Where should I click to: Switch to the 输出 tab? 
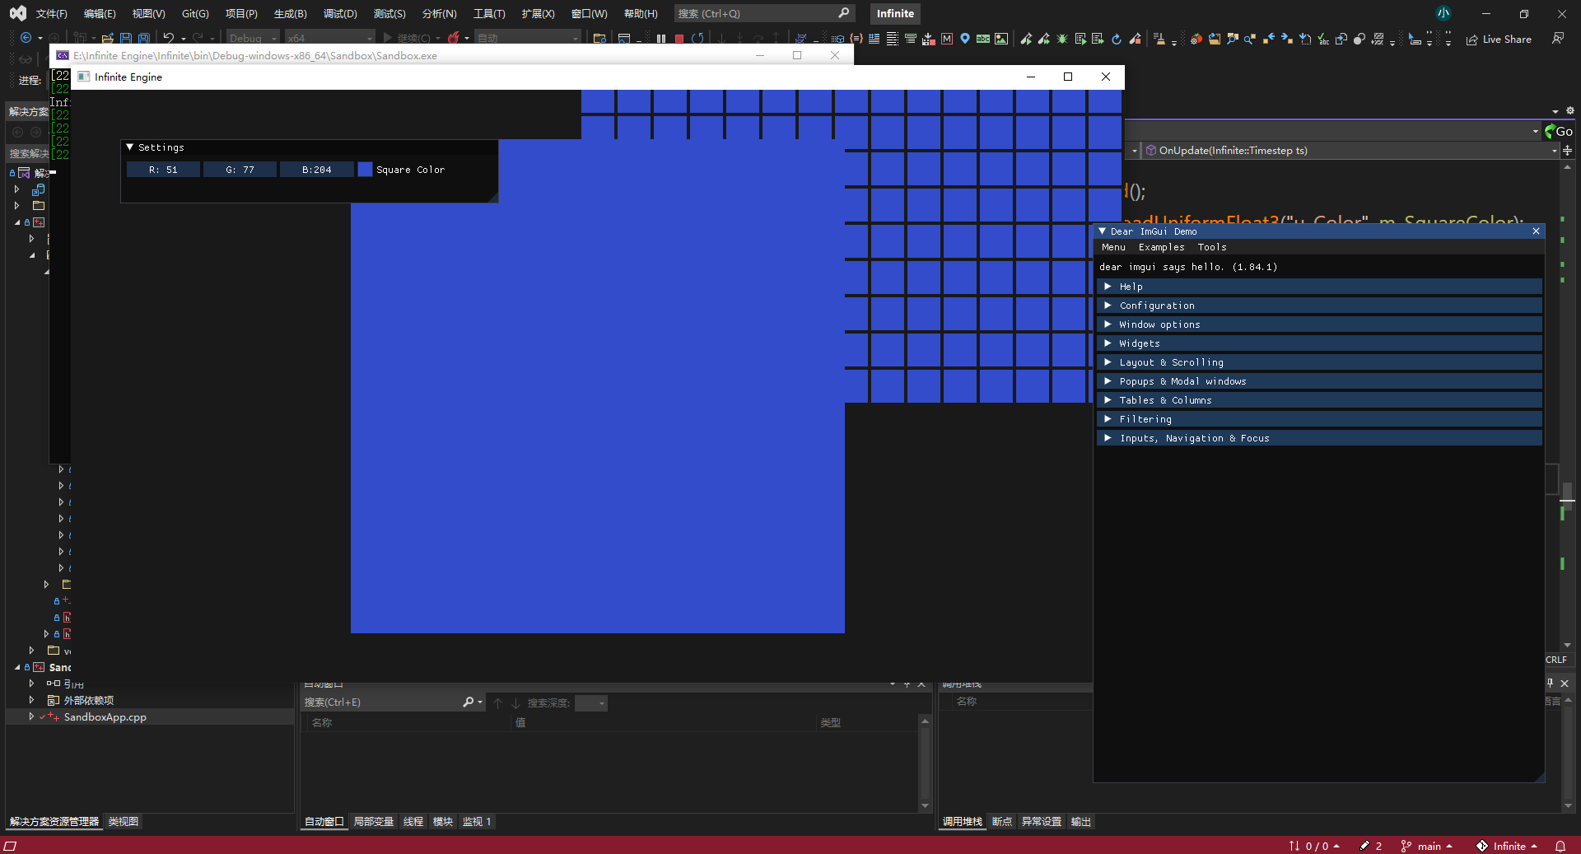[x=1080, y=822]
